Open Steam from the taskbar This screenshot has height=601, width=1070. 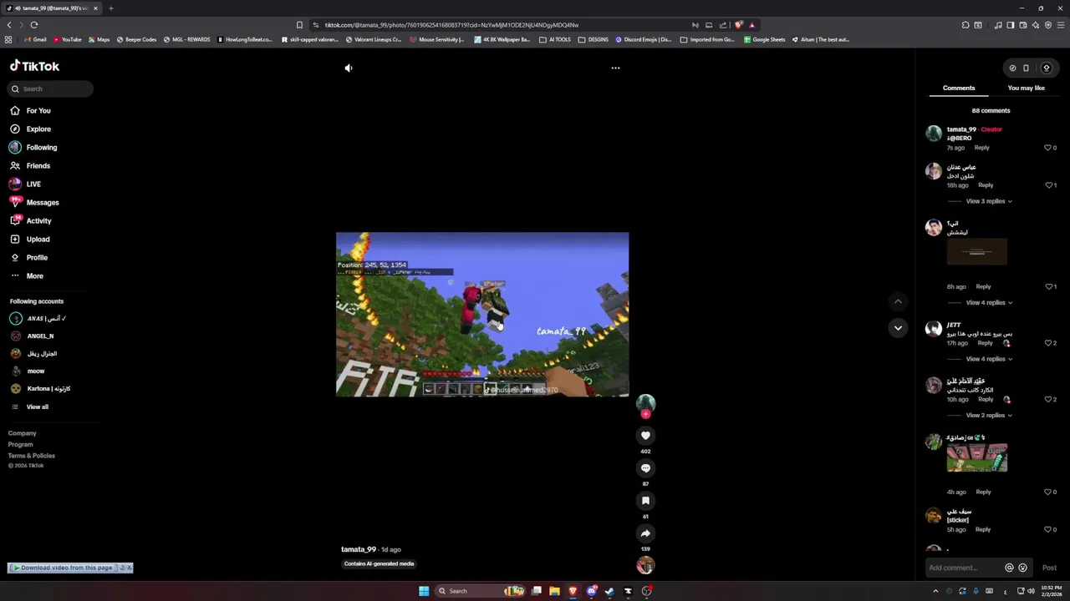(609, 591)
